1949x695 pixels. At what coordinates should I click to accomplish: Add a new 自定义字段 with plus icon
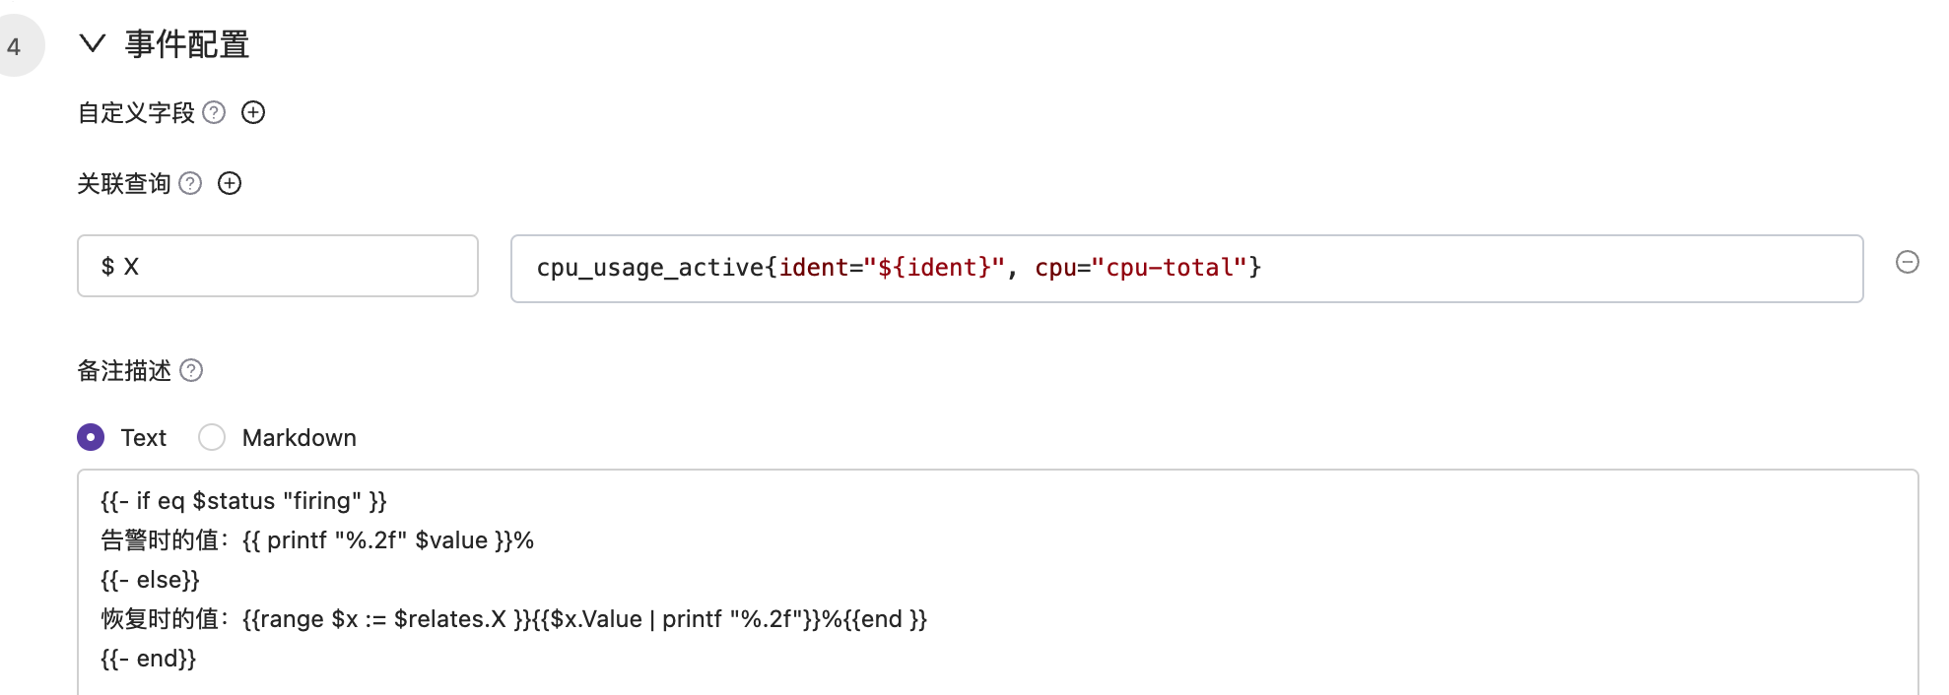(253, 112)
